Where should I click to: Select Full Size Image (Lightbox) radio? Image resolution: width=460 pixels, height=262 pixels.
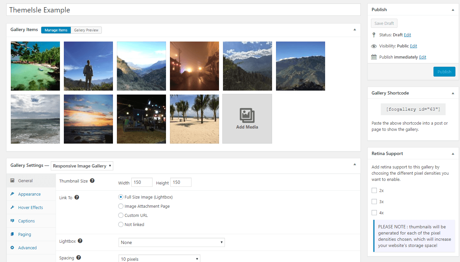121,197
